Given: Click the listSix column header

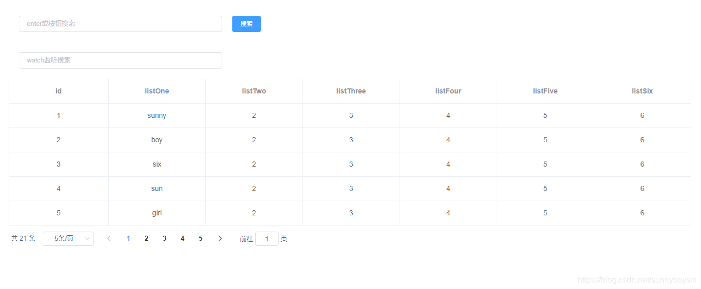Looking at the screenshot, I should pos(643,91).
